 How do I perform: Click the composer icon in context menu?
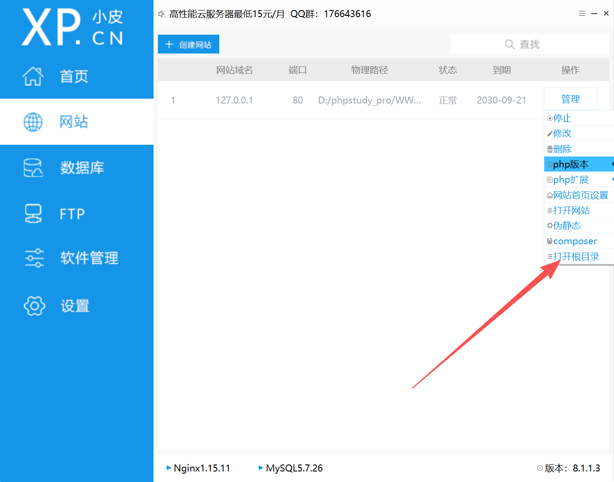click(550, 241)
